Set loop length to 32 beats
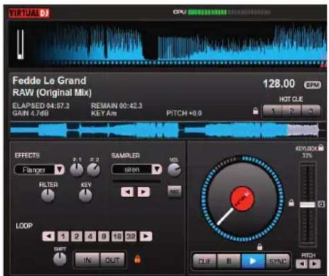The height and width of the screenshot is (276, 329). tap(131, 237)
